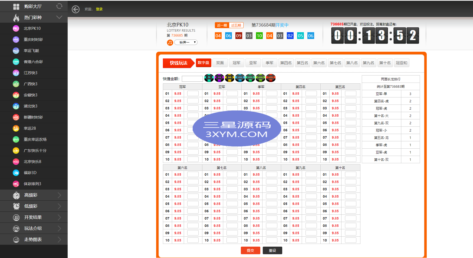The image size is (473, 258).
Task: Pick the yellow 50 betting chip
Action: click(x=229, y=78)
